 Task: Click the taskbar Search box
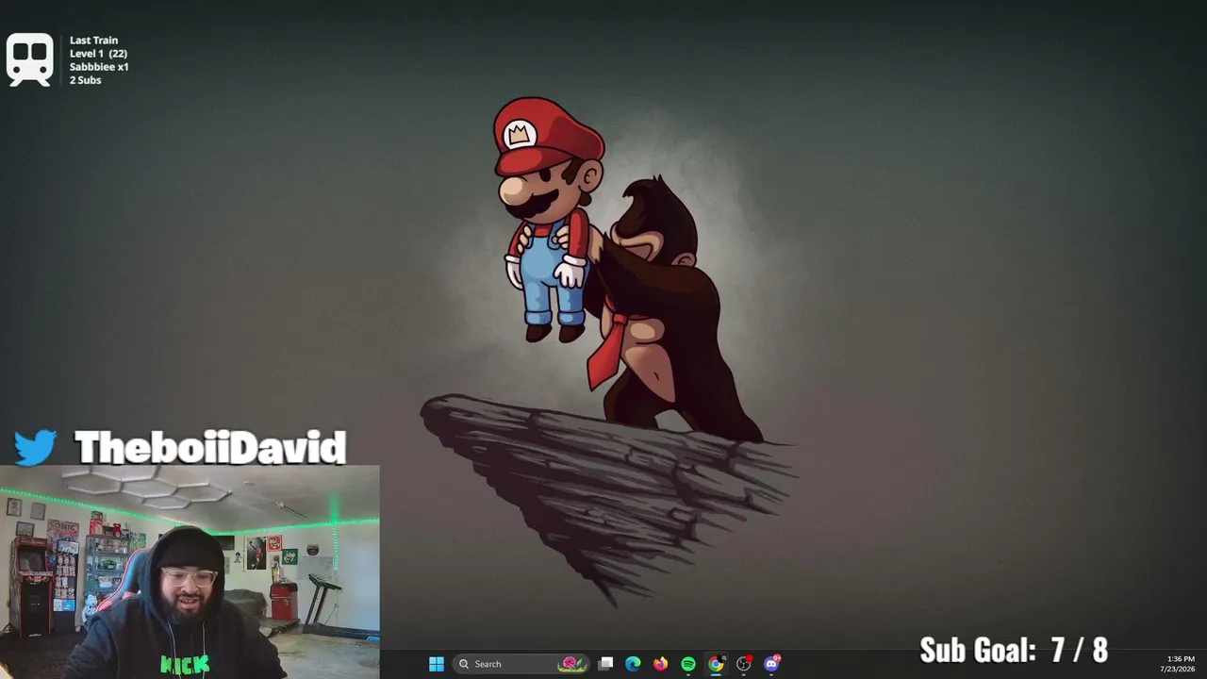(x=521, y=664)
